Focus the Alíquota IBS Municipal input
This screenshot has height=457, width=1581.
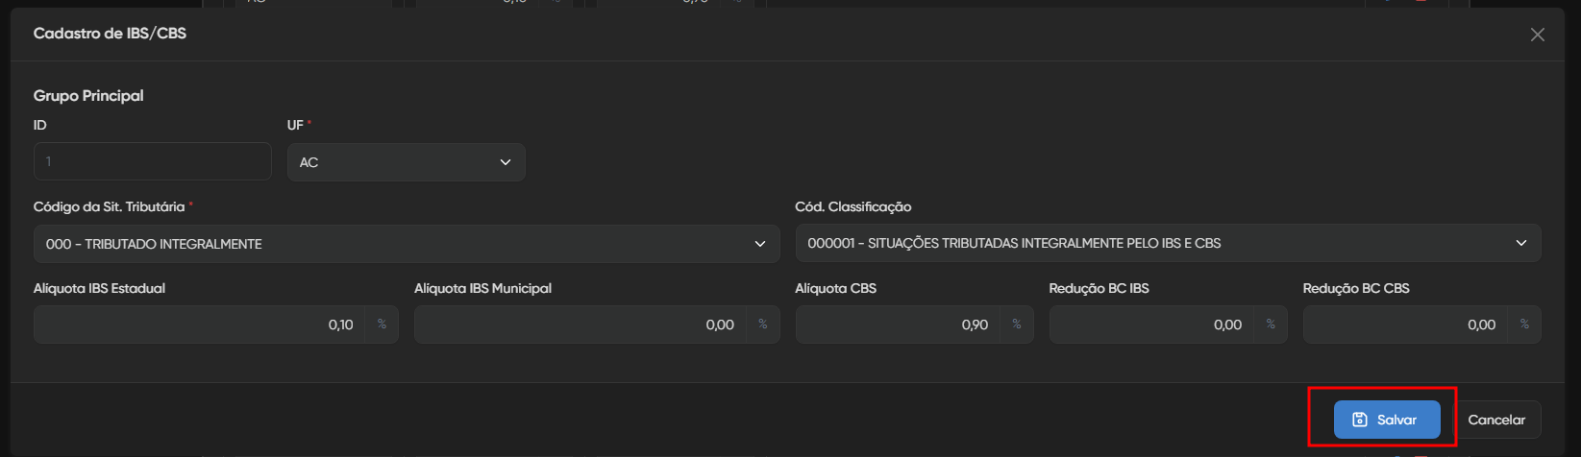coord(580,325)
